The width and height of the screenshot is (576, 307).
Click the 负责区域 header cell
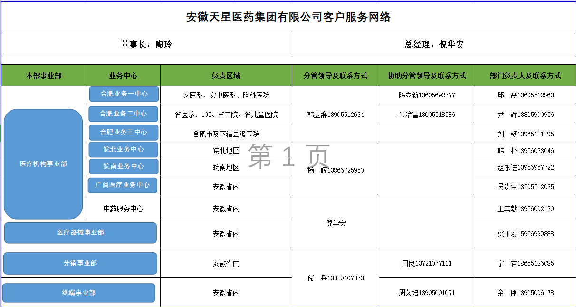[226, 76]
